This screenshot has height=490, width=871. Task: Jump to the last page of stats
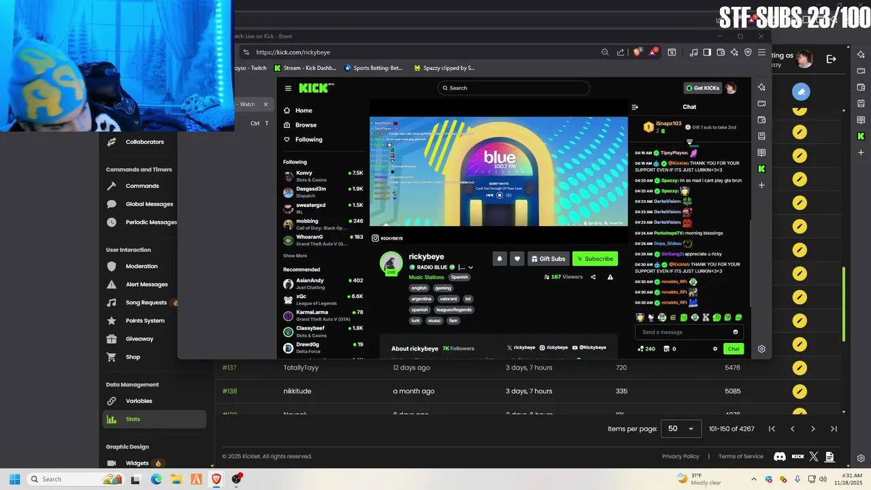coord(834,429)
